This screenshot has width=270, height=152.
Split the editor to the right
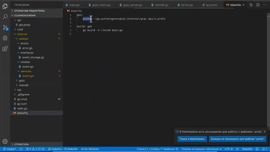click(258, 5)
